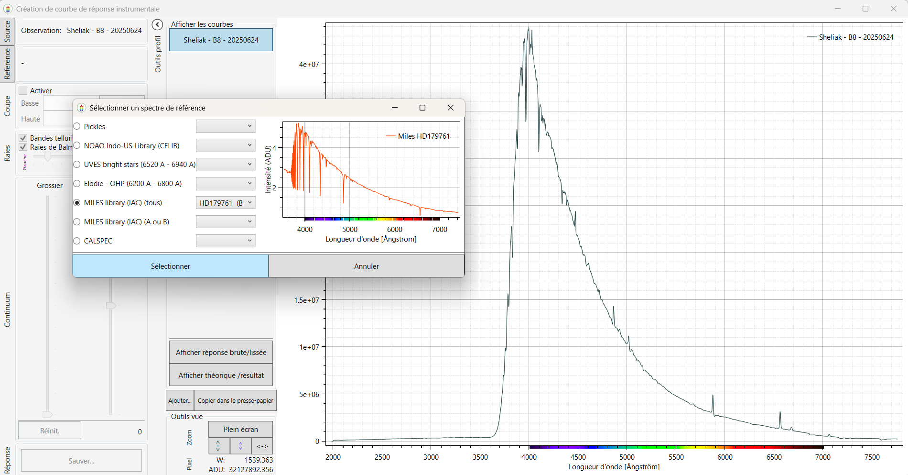Switch to the Source tab
Viewport: 908px width, 475px height.
tap(7, 32)
